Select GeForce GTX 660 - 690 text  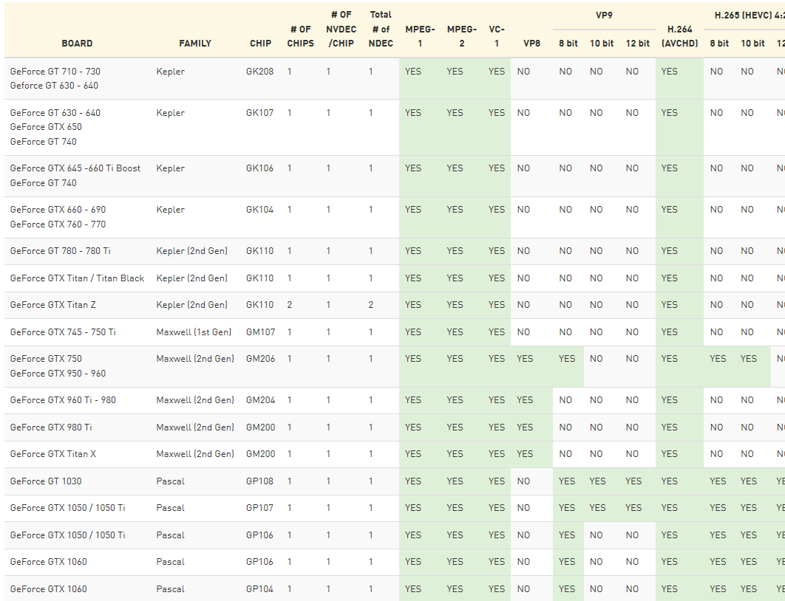pyautogui.click(x=58, y=210)
